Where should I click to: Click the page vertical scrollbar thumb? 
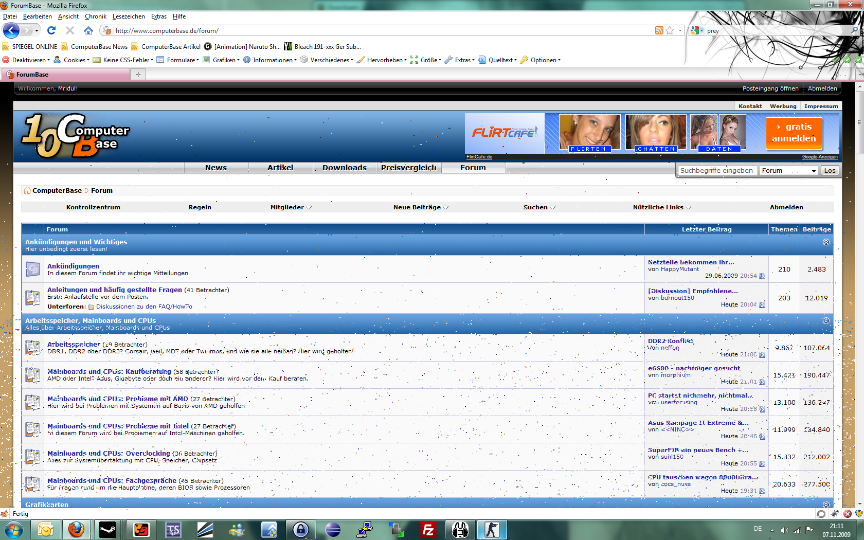click(859, 123)
